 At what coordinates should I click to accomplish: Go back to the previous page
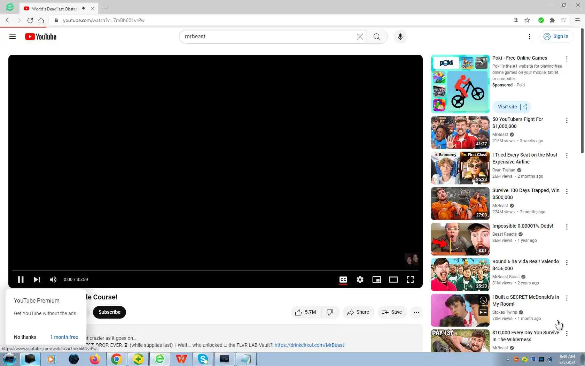tap(7, 20)
